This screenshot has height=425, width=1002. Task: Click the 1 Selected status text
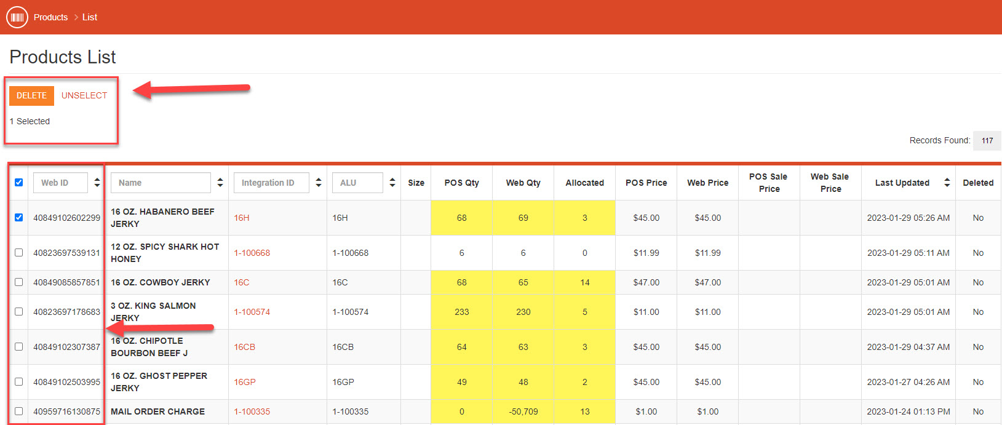[x=30, y=121]
